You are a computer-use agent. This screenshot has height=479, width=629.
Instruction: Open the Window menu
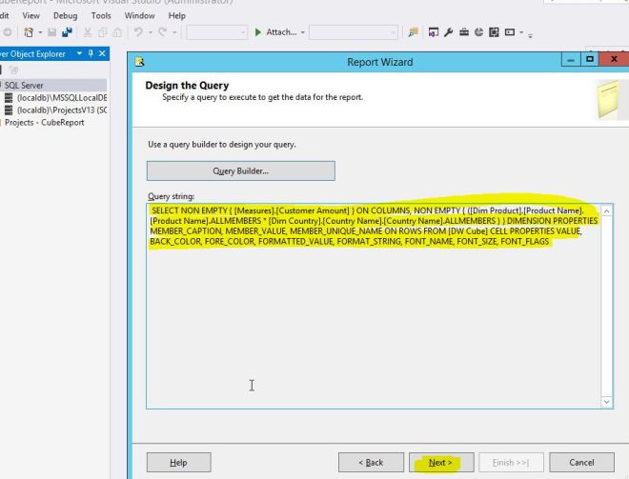tap(139, 15)
